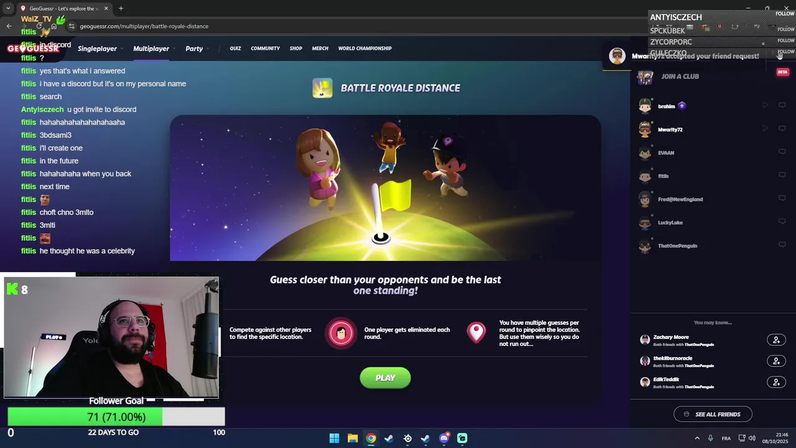Open Discord from the taskbar
This screenshot has height=448, width=796.
[x=444, y=438]
